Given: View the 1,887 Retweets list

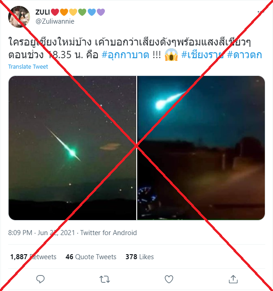Looking at the screenshot, I should [33, 257].
